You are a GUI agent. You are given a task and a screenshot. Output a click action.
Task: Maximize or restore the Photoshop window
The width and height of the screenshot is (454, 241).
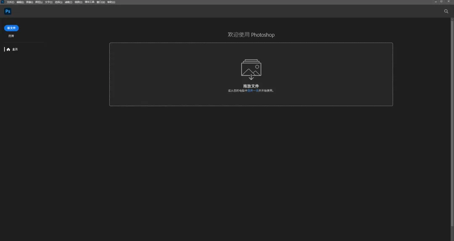(441, 2)
